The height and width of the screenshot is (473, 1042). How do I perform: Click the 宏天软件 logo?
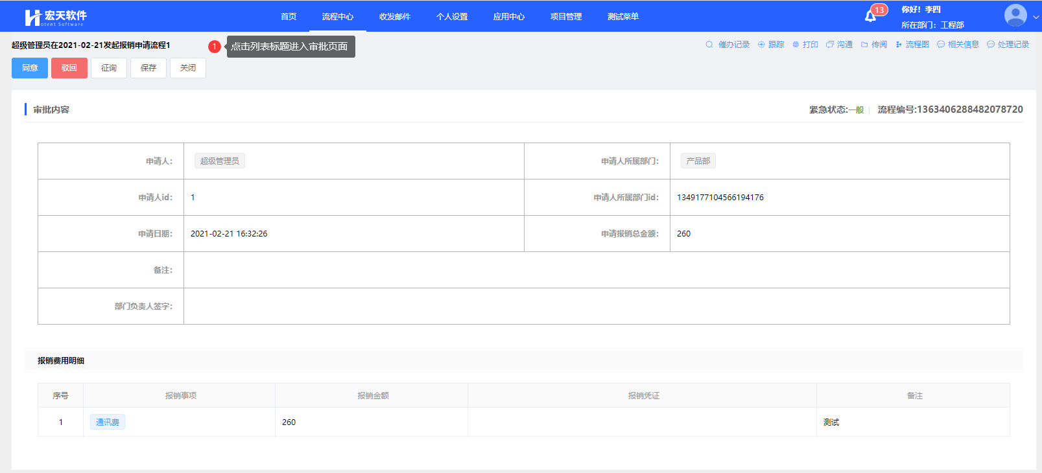click(x=55, y=17)
